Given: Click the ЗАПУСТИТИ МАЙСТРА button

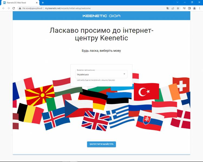Looking at the screenshot, I should pos(101,144).
